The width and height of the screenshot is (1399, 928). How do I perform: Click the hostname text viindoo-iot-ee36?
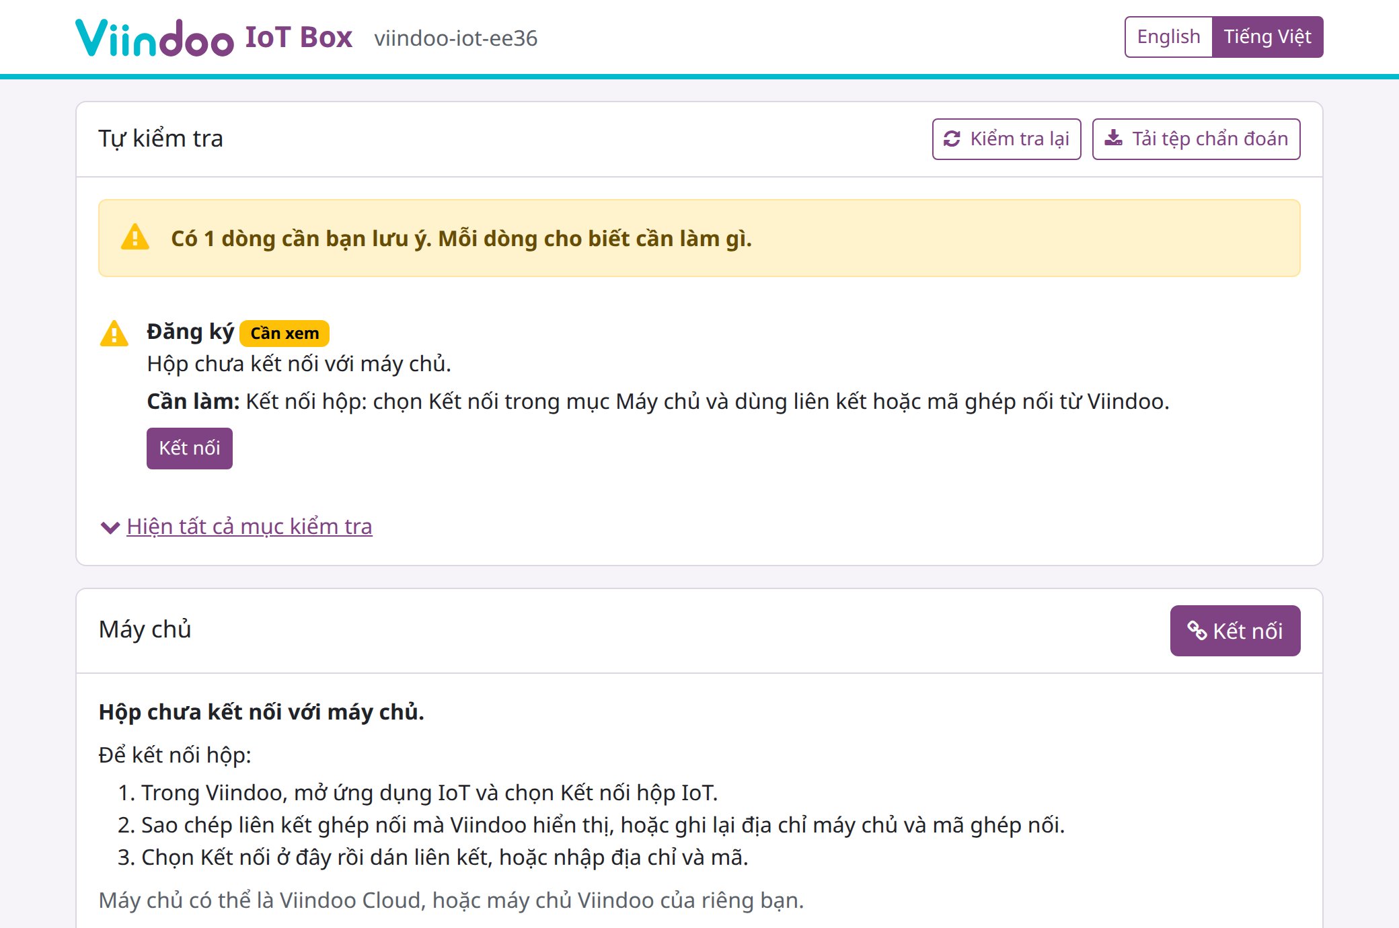point(456,38)
